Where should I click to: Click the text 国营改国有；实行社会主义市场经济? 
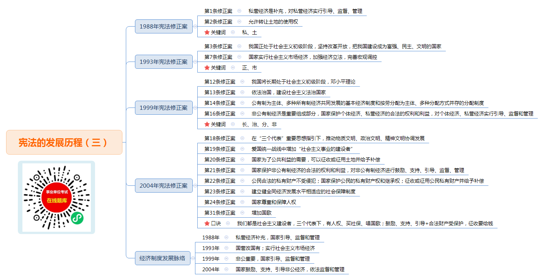tap(275, 248)
